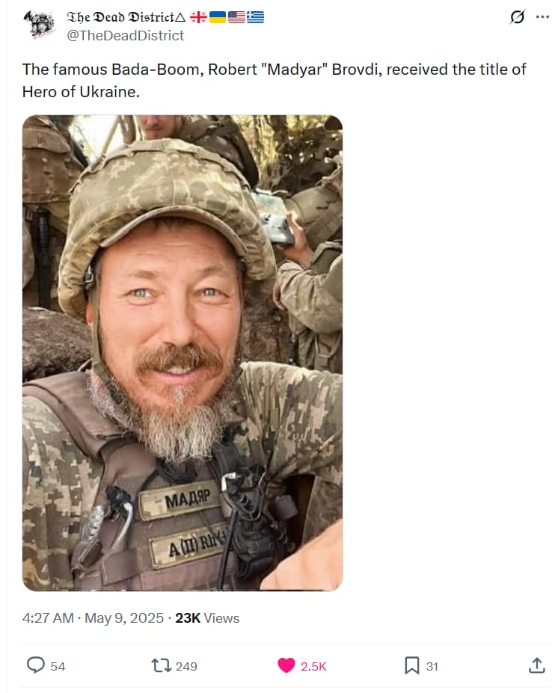
Task: Click the 4:27 AM May 9, 2025 timestamp
Action: point(93,617)
